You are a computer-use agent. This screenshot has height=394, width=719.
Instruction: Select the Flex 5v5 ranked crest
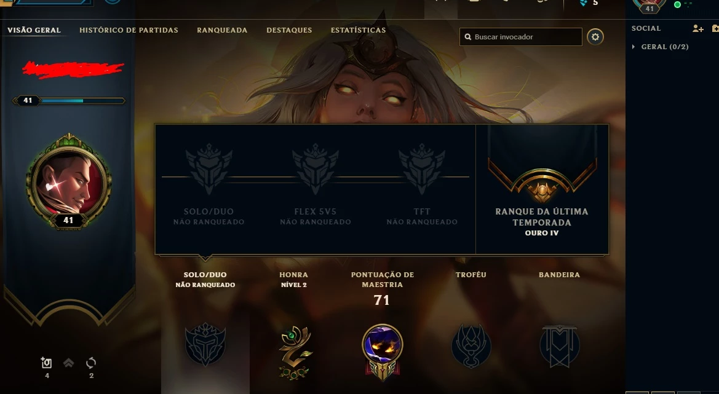(x=316, y=170)
